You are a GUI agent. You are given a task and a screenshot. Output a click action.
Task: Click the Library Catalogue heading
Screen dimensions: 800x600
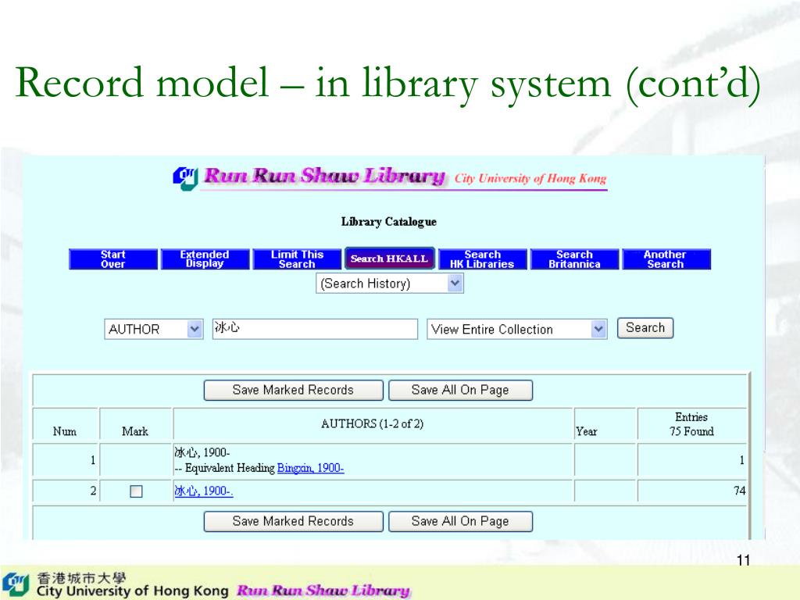(x=389, y=221)
